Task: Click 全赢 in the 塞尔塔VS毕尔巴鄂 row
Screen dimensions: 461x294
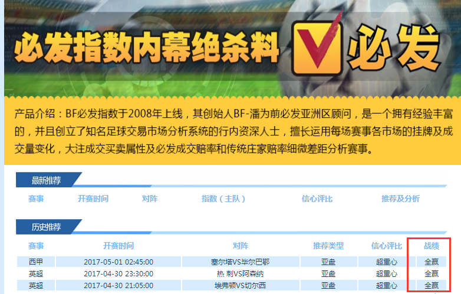Action: (x=432, y=262)
